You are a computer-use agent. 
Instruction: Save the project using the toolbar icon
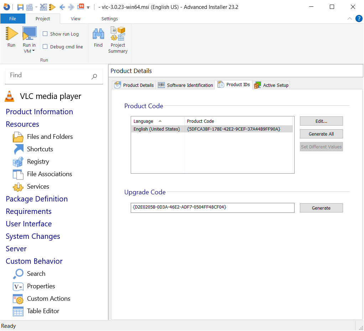coord(20,7)
